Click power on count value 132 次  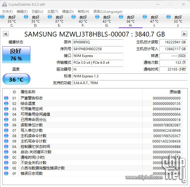coord(173,63)
